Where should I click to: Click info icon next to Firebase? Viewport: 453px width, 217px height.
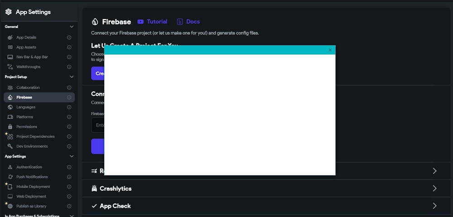[69, 97]
